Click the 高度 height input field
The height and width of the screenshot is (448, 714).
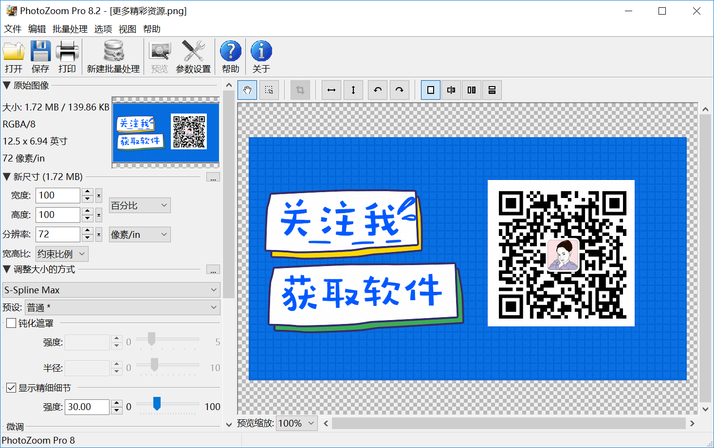58,215
